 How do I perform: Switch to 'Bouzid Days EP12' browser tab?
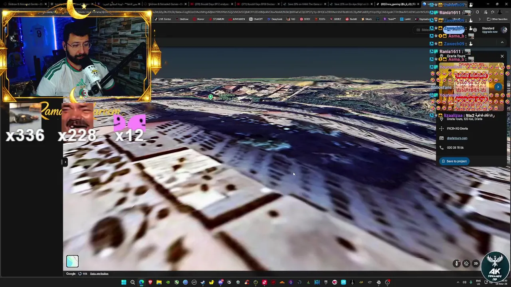[x=212, y=4]
